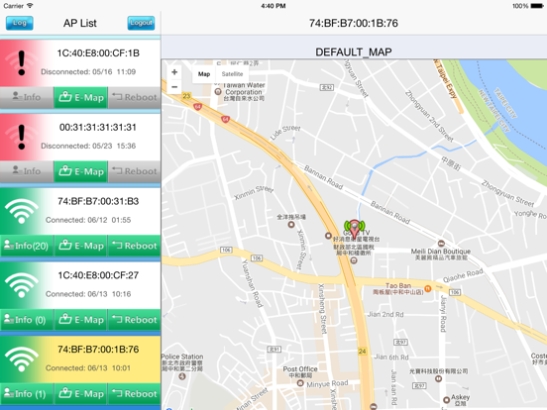Viewport: 547px width, 410px height.
Task: Select AP row 1C:40:E8:00:CF:27
Action: pyautogui.click(x=80, y=285)
